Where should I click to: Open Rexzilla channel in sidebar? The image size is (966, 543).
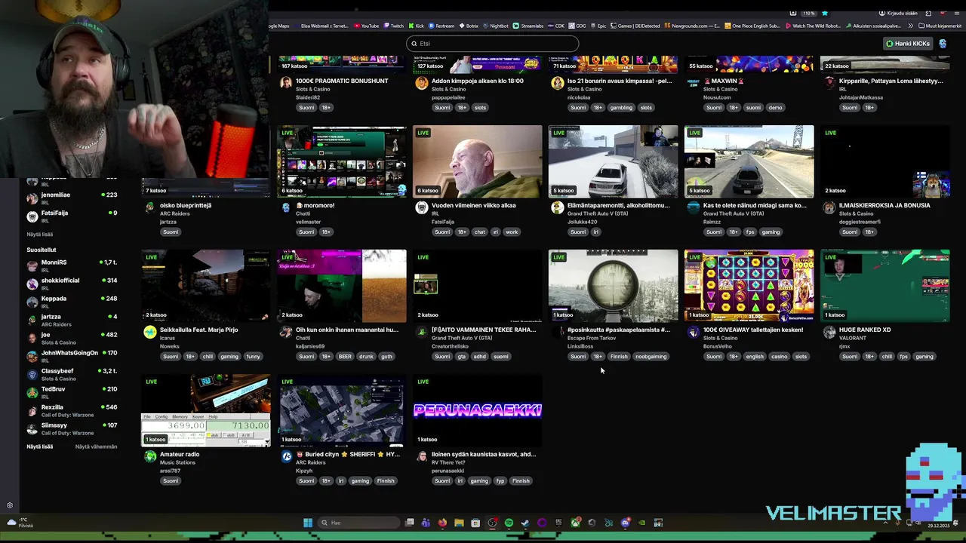tap(72, 410)
